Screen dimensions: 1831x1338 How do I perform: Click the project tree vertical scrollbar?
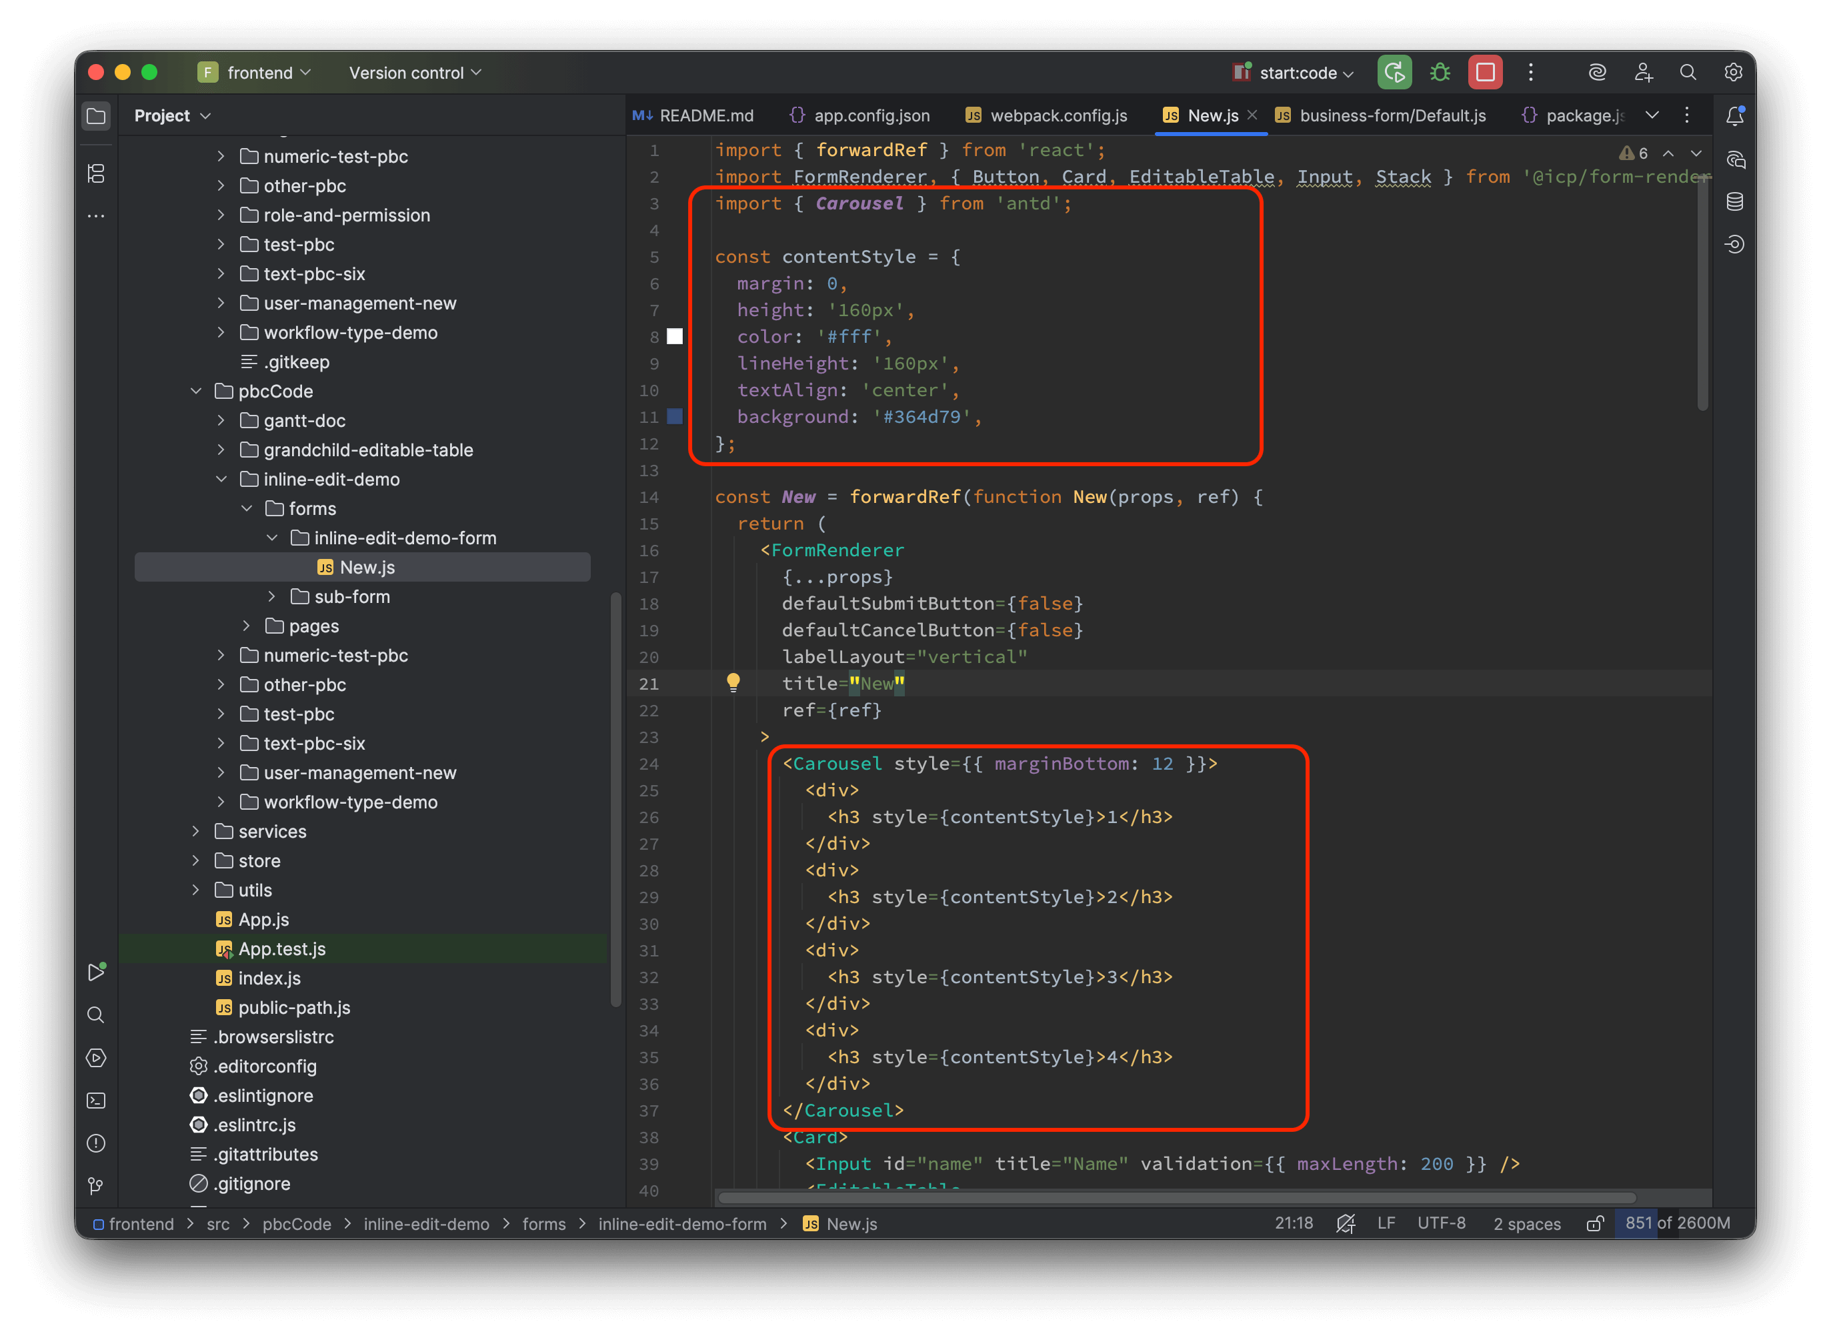tap(615, 800)
